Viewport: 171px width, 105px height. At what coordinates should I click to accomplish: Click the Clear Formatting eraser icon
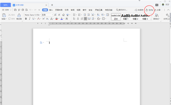(x=63, y=15)
